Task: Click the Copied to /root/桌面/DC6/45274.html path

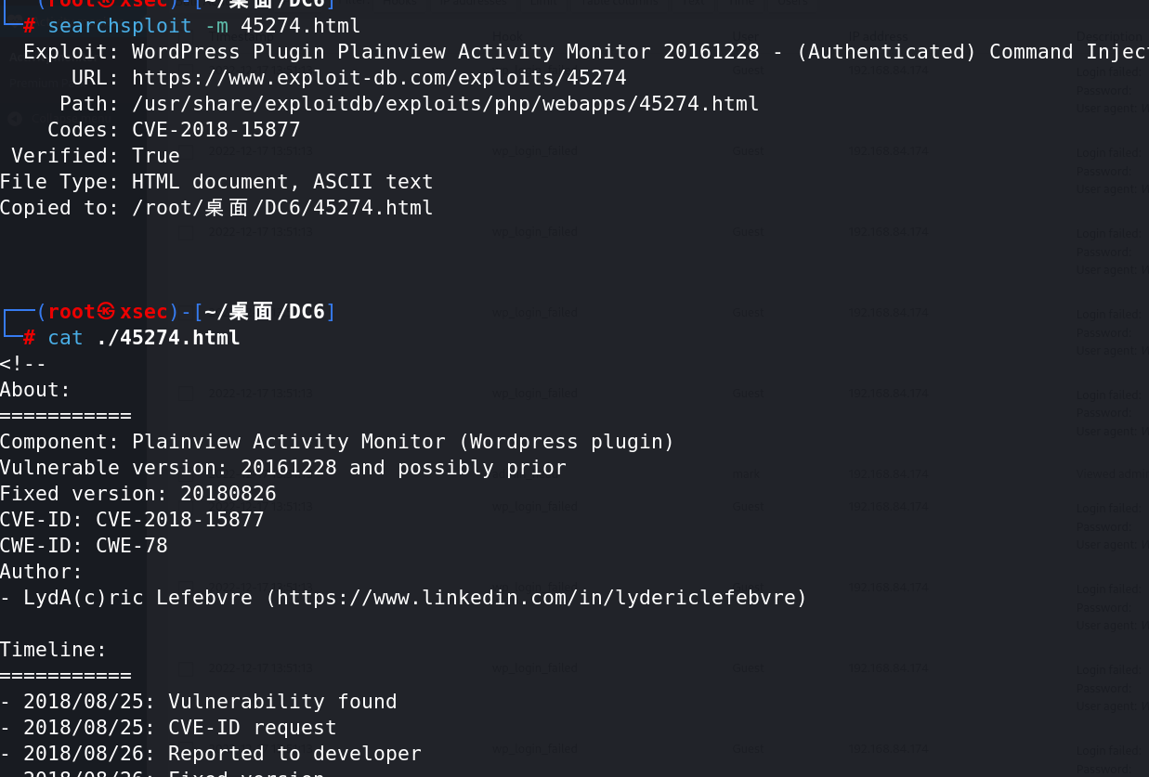Action: point(282,208)
